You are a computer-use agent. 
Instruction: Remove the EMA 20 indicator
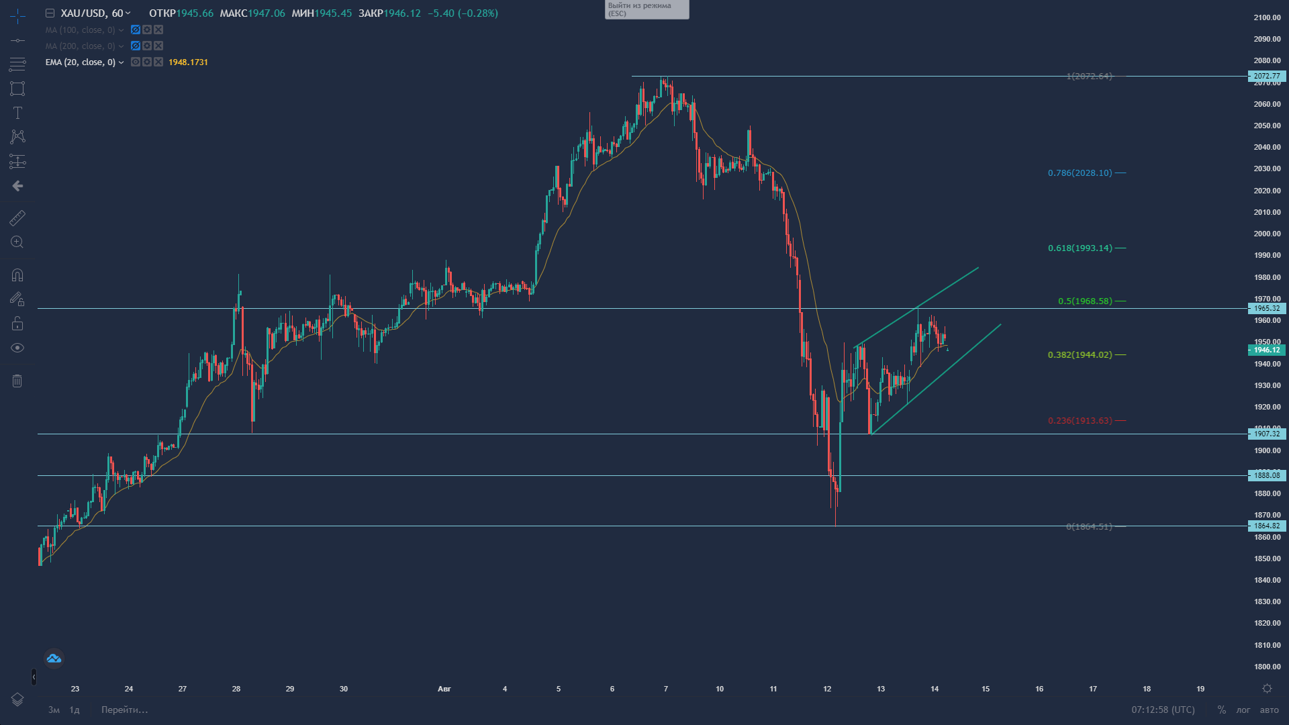(x=158, y=62)
